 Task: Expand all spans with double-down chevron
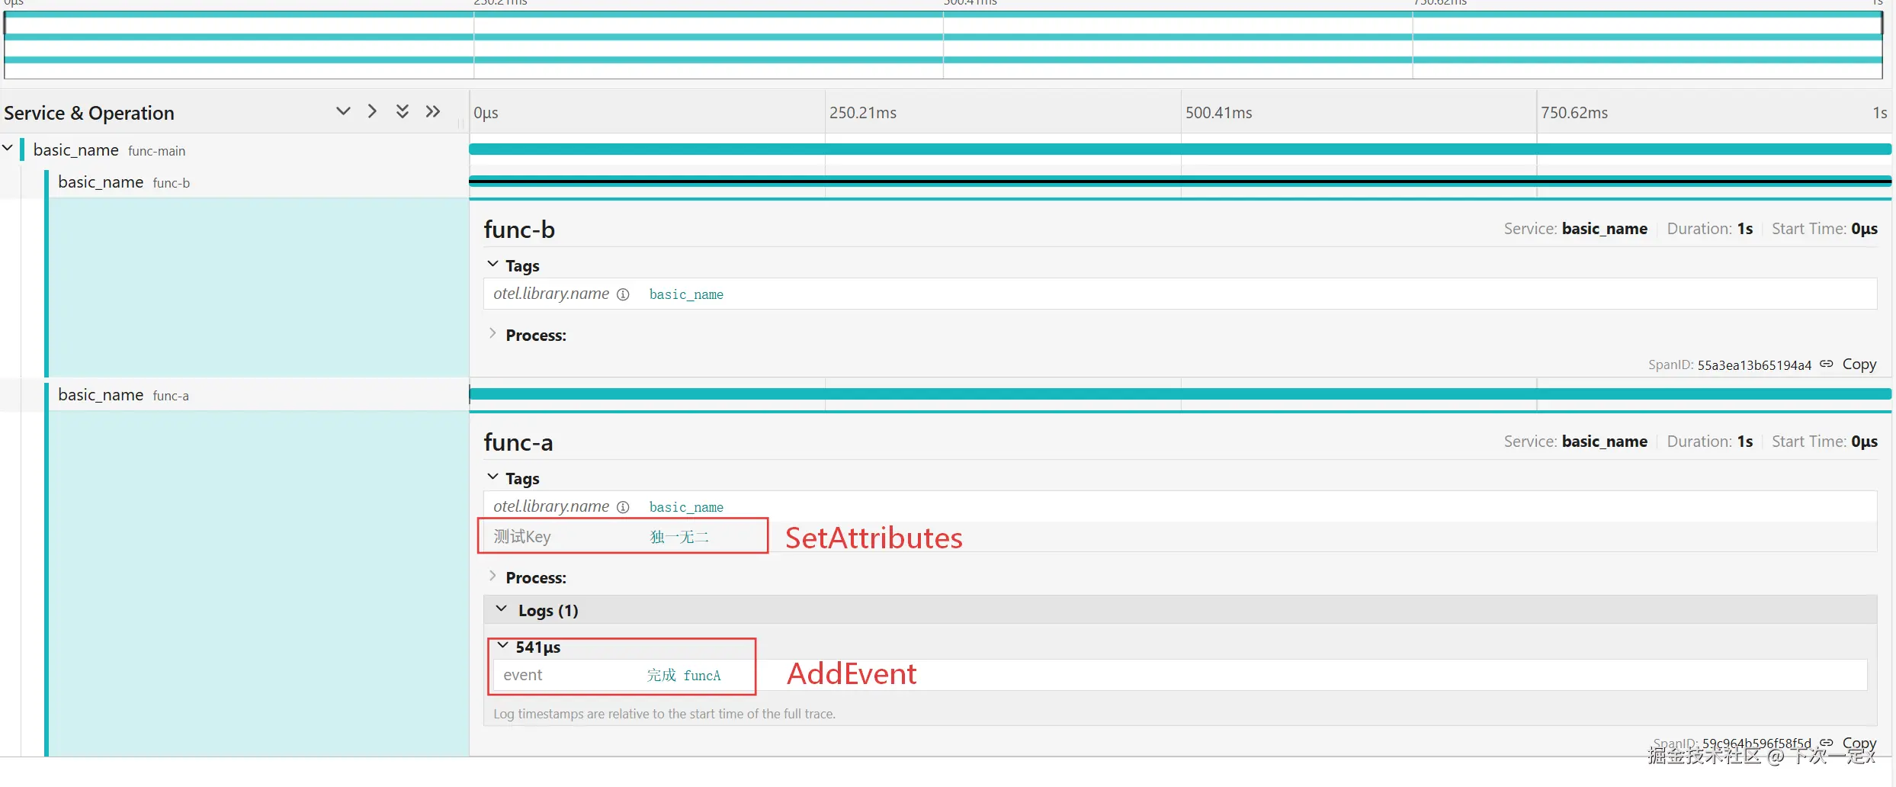point(403,112)
